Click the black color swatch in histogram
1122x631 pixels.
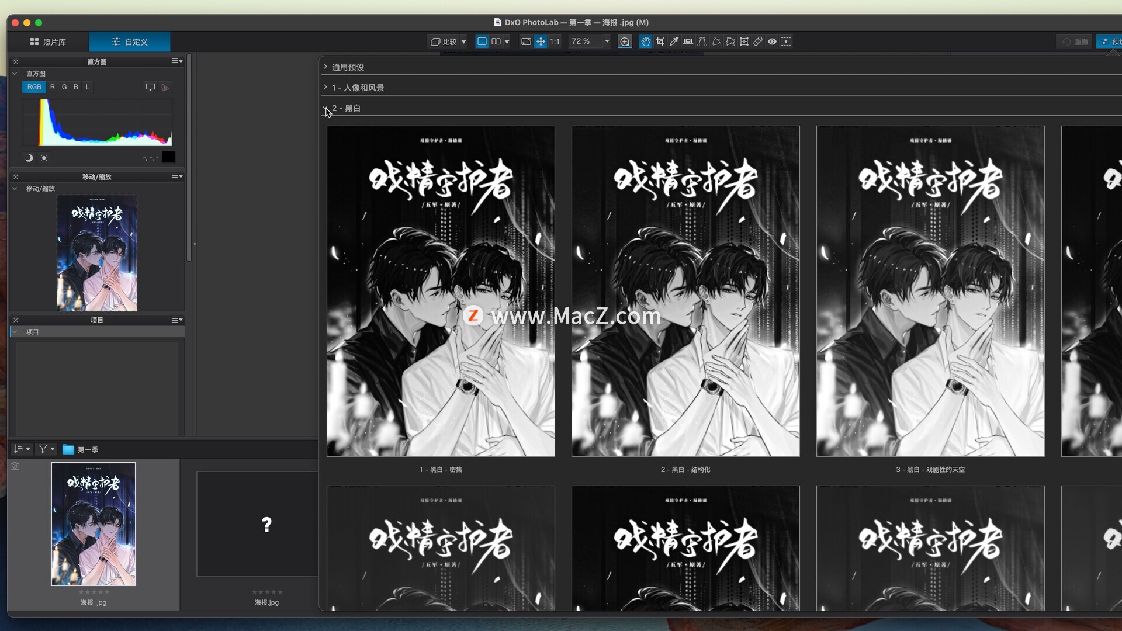click(168, 157)
